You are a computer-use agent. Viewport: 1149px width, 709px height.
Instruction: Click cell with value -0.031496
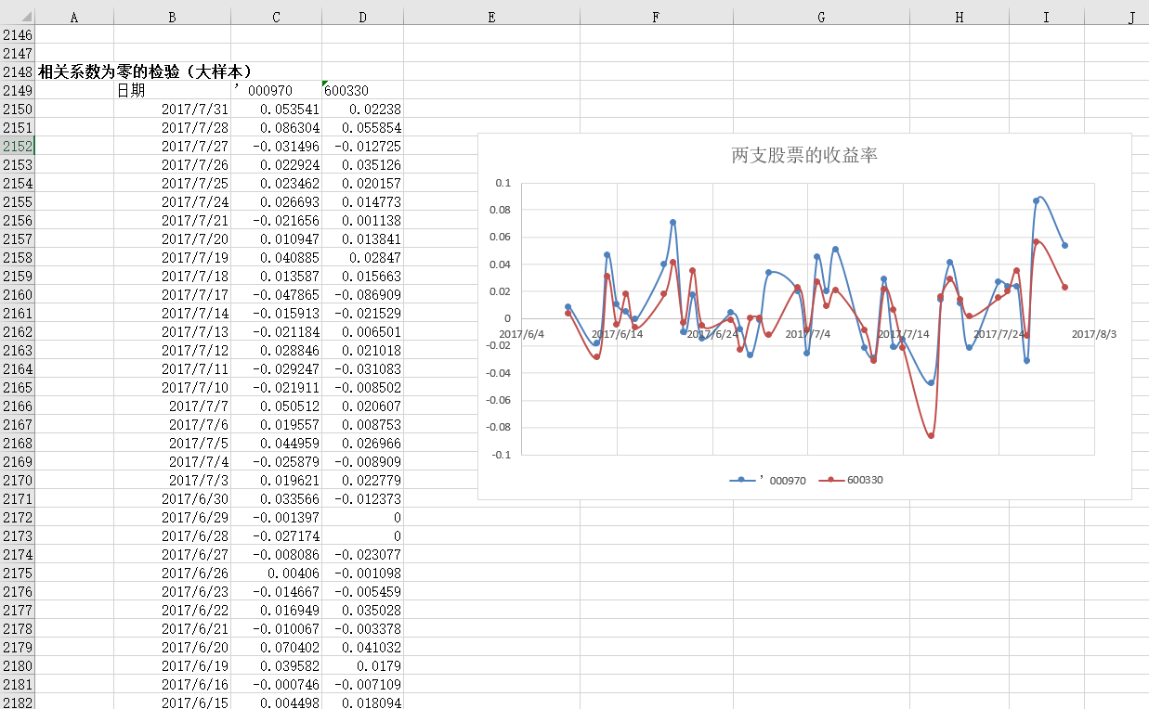[277, 146]
